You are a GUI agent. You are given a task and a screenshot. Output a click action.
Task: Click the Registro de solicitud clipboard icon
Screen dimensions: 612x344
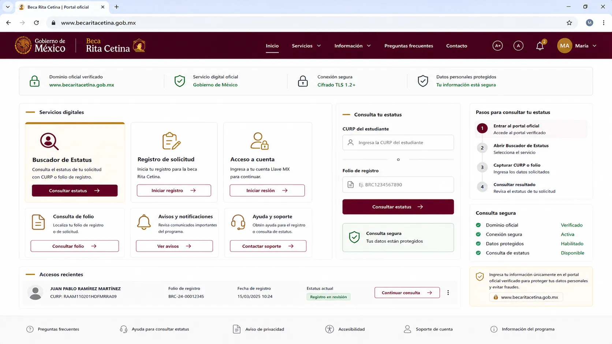171,141
